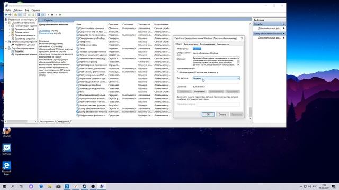Click Остановить button in properties dialog
The width and height of the screenshot is (339, 190).
pos(200,91)
